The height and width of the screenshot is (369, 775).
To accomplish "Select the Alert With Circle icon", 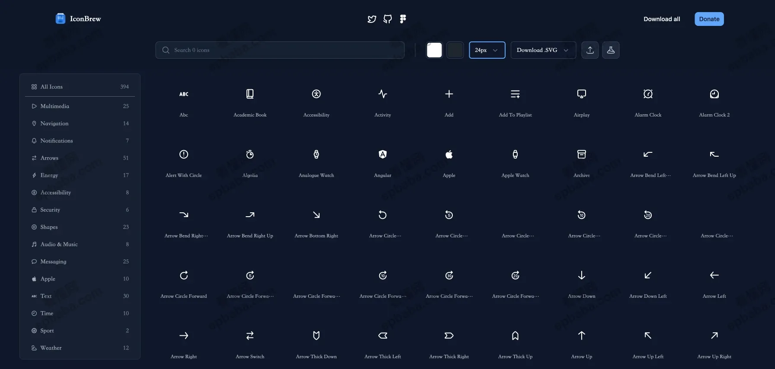I will [x=184, y=155].
